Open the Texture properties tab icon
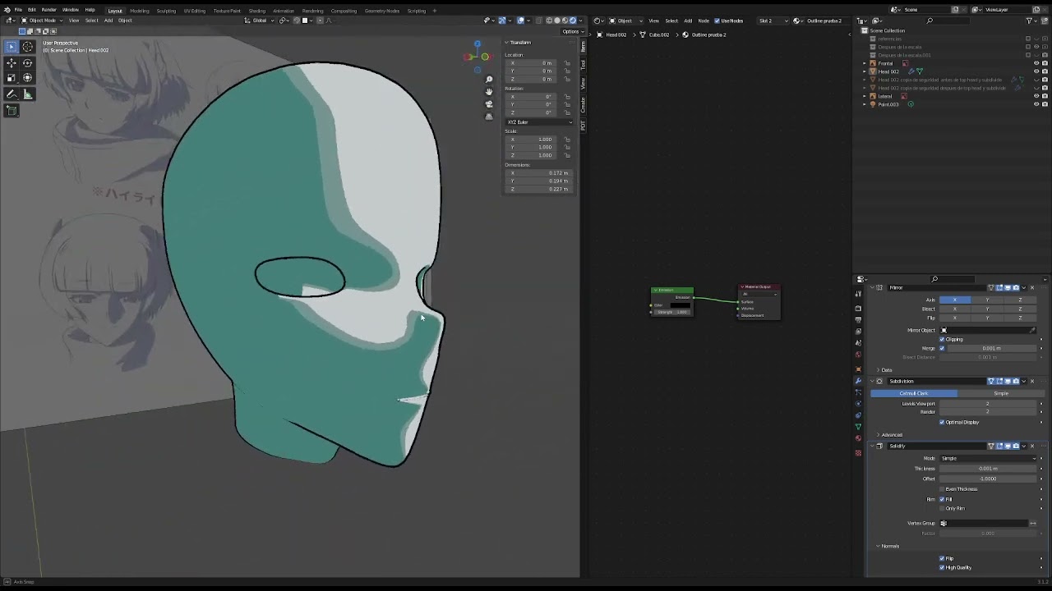 point(859,452)
